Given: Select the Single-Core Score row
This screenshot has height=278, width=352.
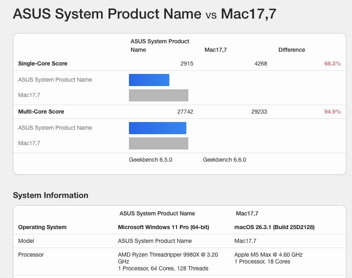Looking at the screenshot, I should pos(42,63).
